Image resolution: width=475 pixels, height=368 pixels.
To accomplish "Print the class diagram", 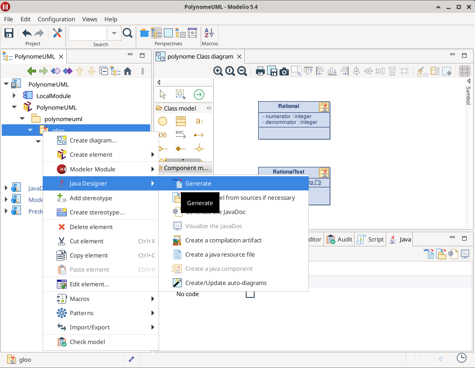I will point(260,71).
